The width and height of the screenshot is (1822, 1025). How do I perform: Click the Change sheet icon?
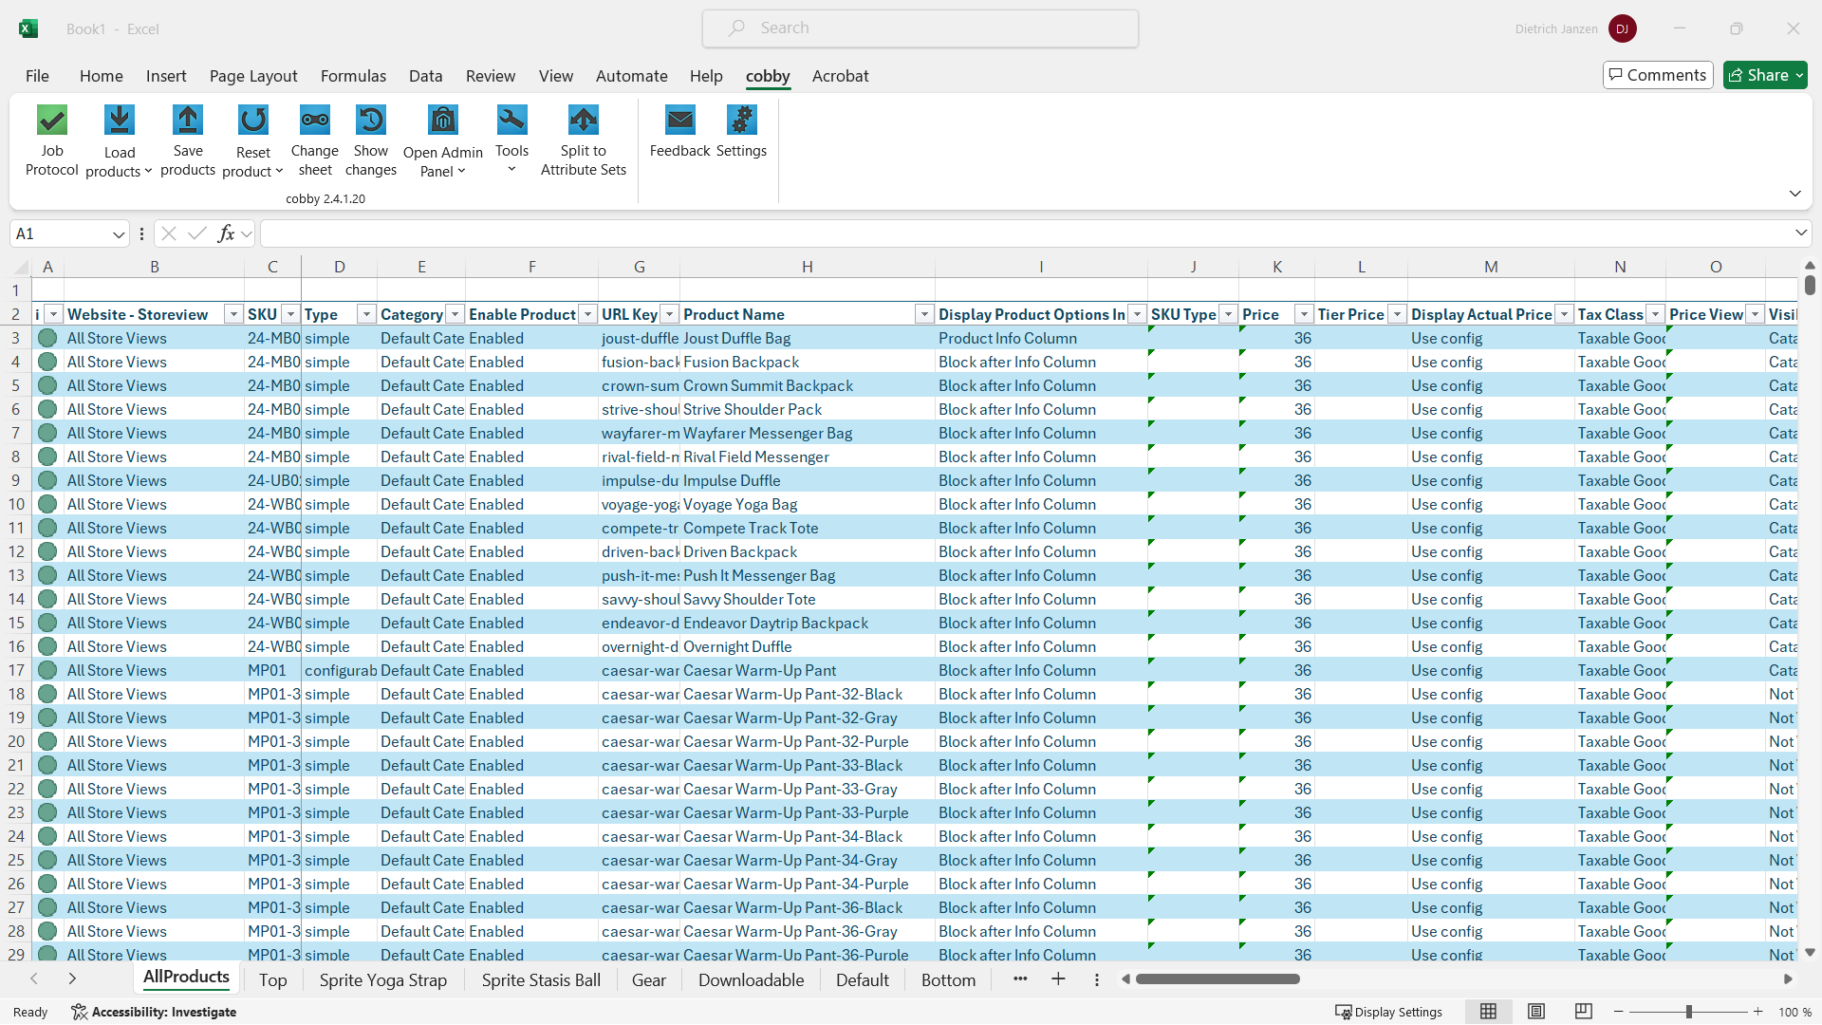(x=314, y=121)
